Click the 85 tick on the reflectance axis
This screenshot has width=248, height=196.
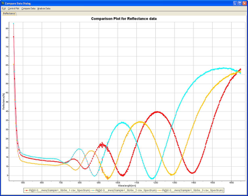point(7,28)
